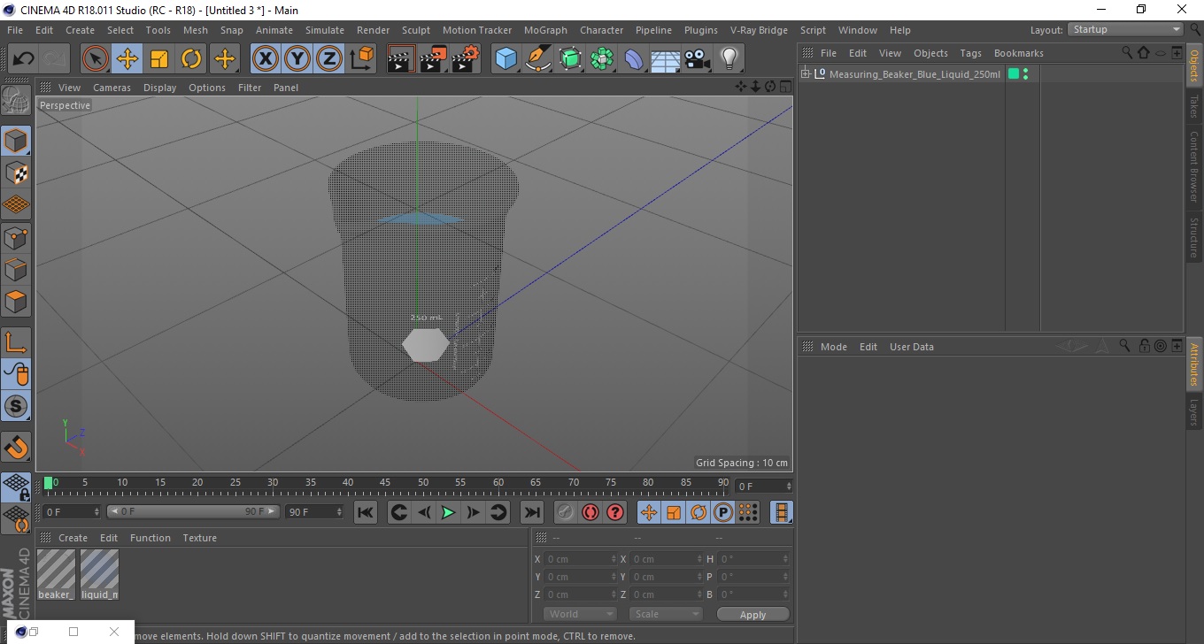Toggle the coordinate system button

click(x=361, y=59)
